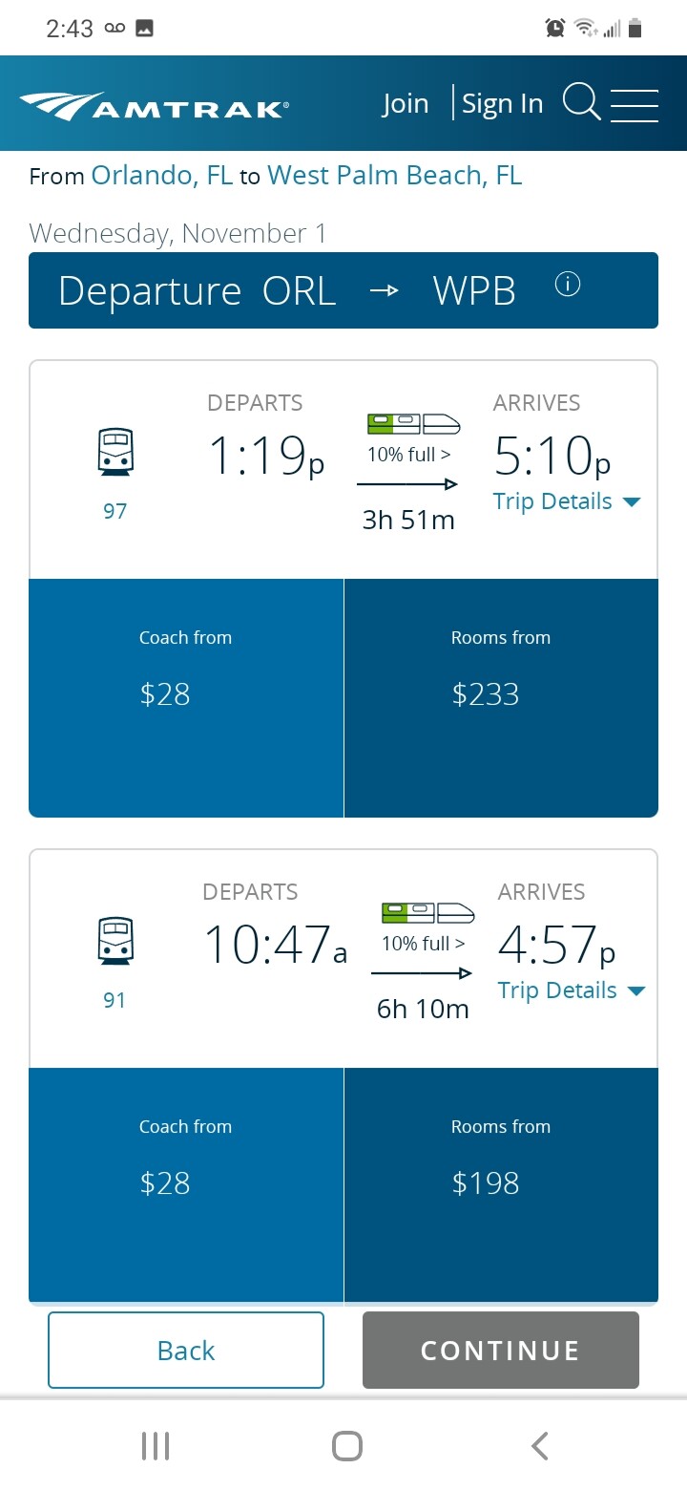Open the search magnifier icon

tap(581, 102)
